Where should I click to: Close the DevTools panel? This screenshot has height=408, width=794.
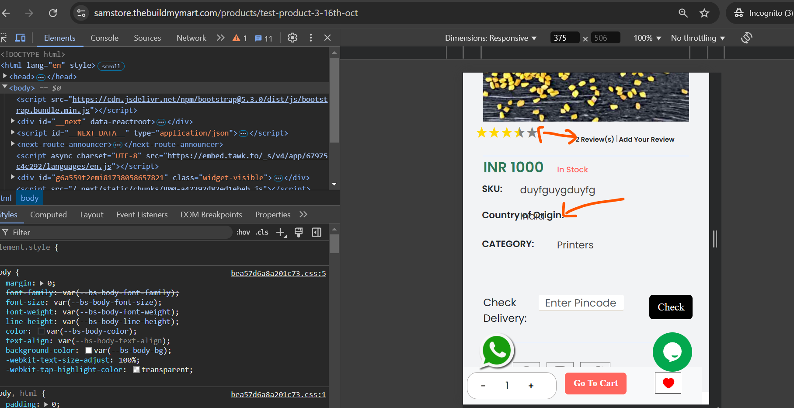pyautogui.click(x=327, y=38)
